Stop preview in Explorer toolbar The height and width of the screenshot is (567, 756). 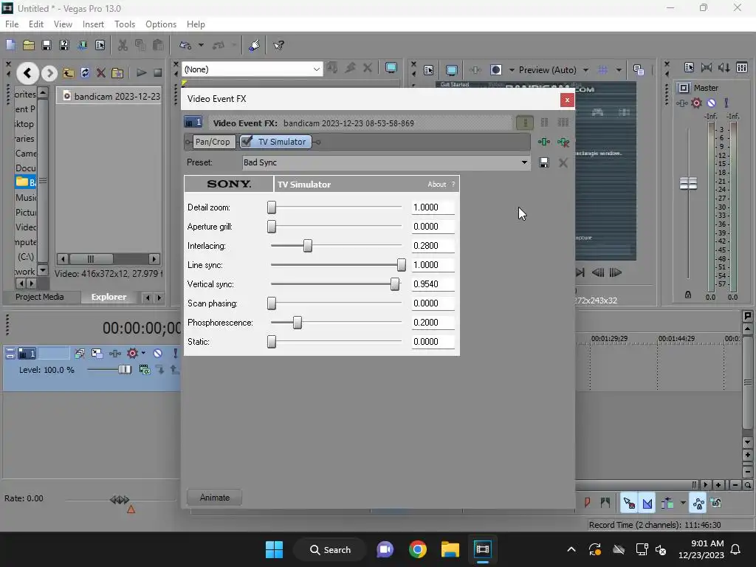pos(158,73)
